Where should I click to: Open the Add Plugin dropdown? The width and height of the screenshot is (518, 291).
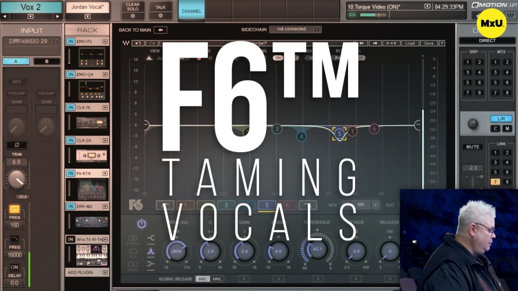point(105,272)
